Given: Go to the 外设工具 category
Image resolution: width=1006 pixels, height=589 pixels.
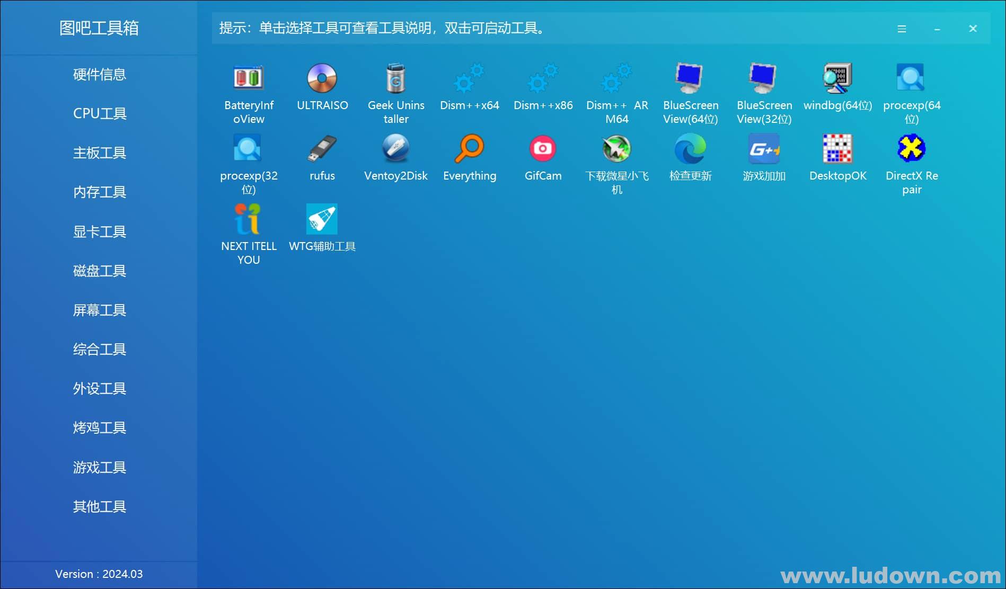Looking at the screenshot, I should pyautogui.click(x=99, y=388).
